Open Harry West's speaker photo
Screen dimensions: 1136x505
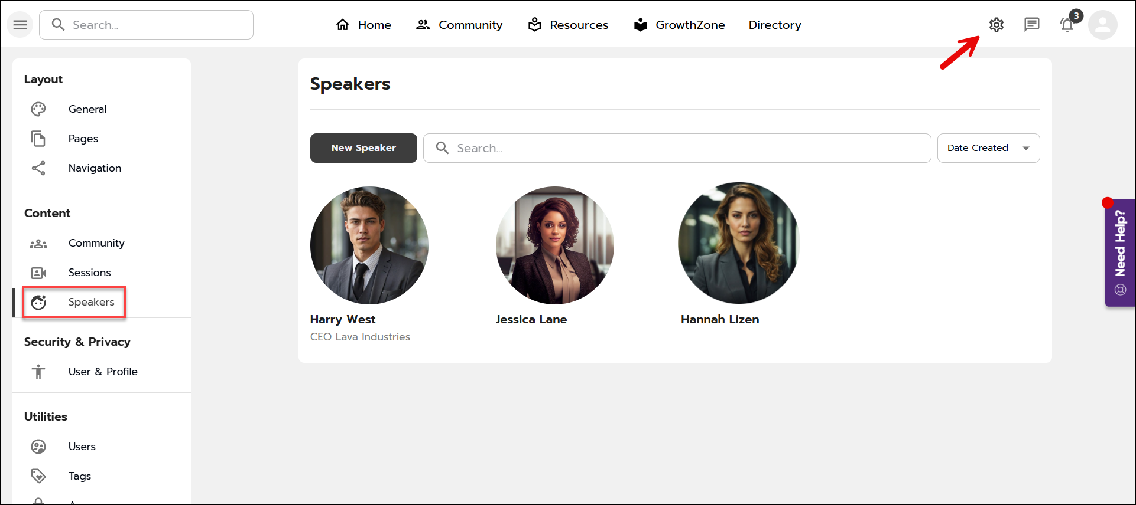(369, 245)
